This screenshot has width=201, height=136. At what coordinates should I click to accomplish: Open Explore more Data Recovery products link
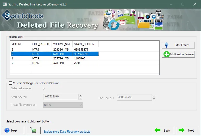(x=67, y=132)
